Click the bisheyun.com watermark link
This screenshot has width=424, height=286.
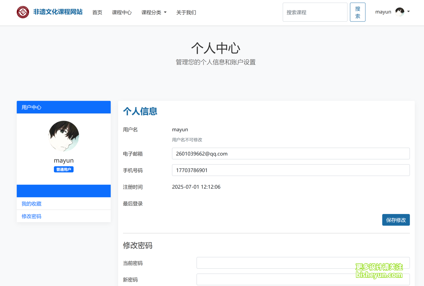tap(379, 275)
